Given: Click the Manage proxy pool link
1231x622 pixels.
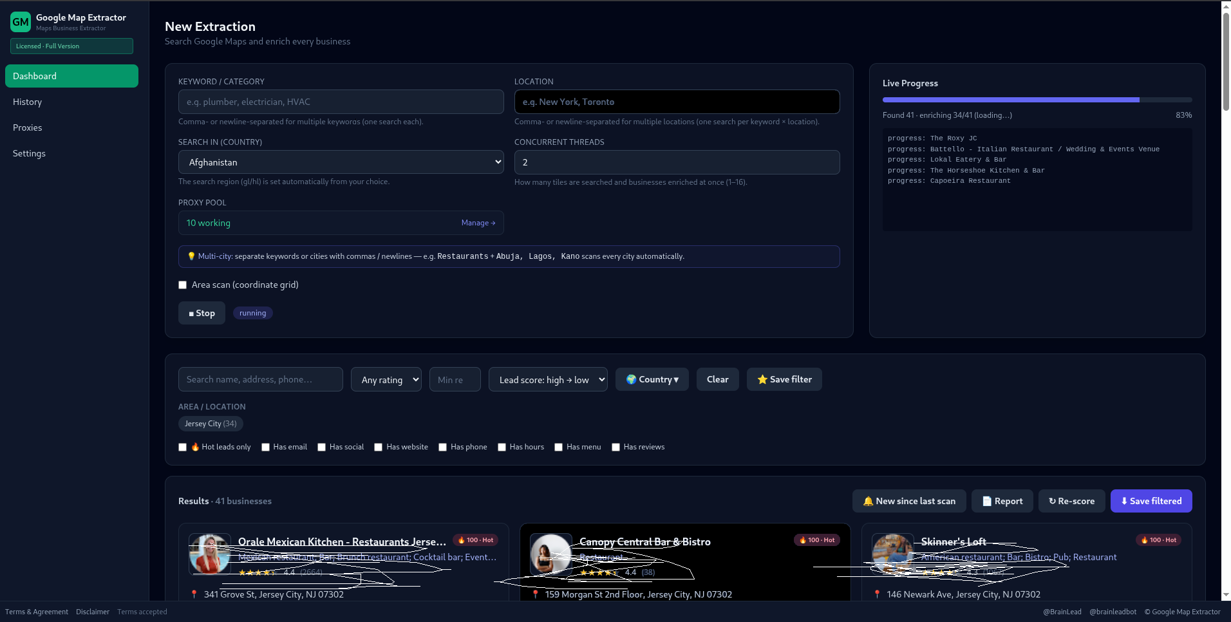Looking at the screenshot, I should click(x=478, y=223).
